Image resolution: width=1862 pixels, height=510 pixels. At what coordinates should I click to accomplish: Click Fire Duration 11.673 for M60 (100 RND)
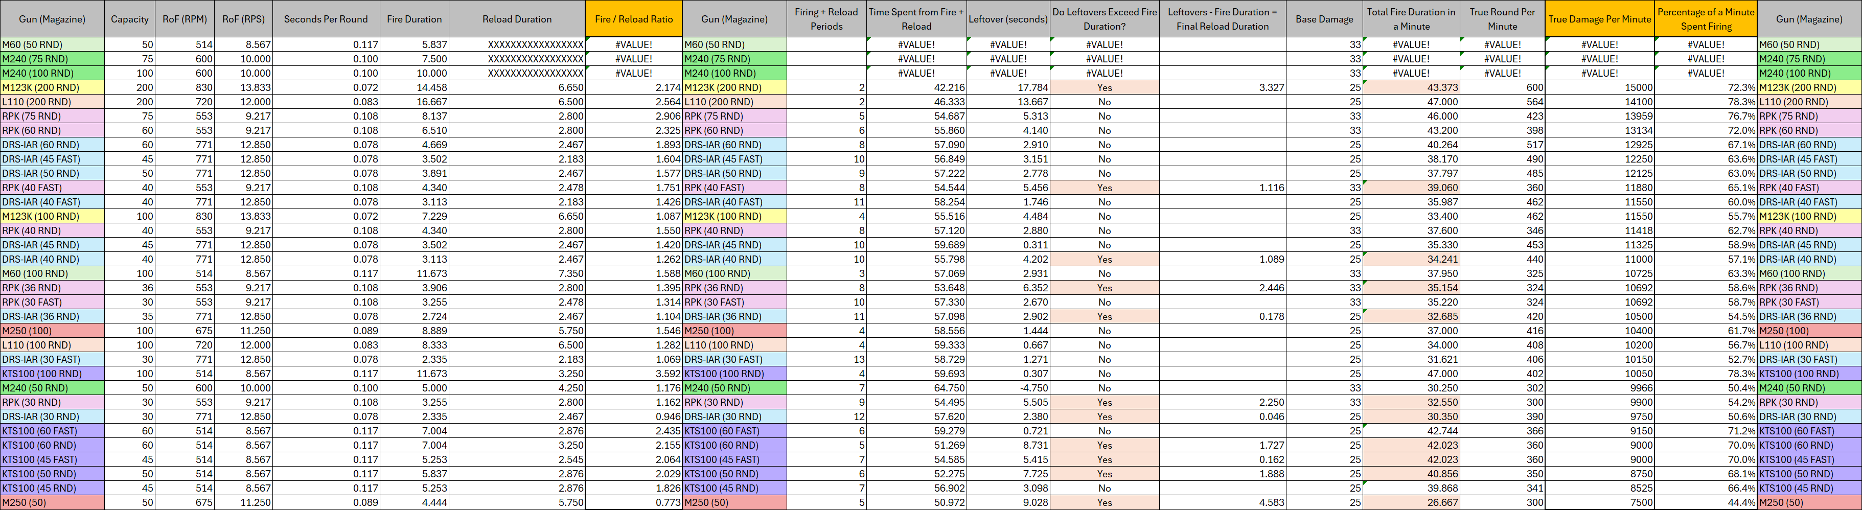pyautogui.click(x=414, y=274)
